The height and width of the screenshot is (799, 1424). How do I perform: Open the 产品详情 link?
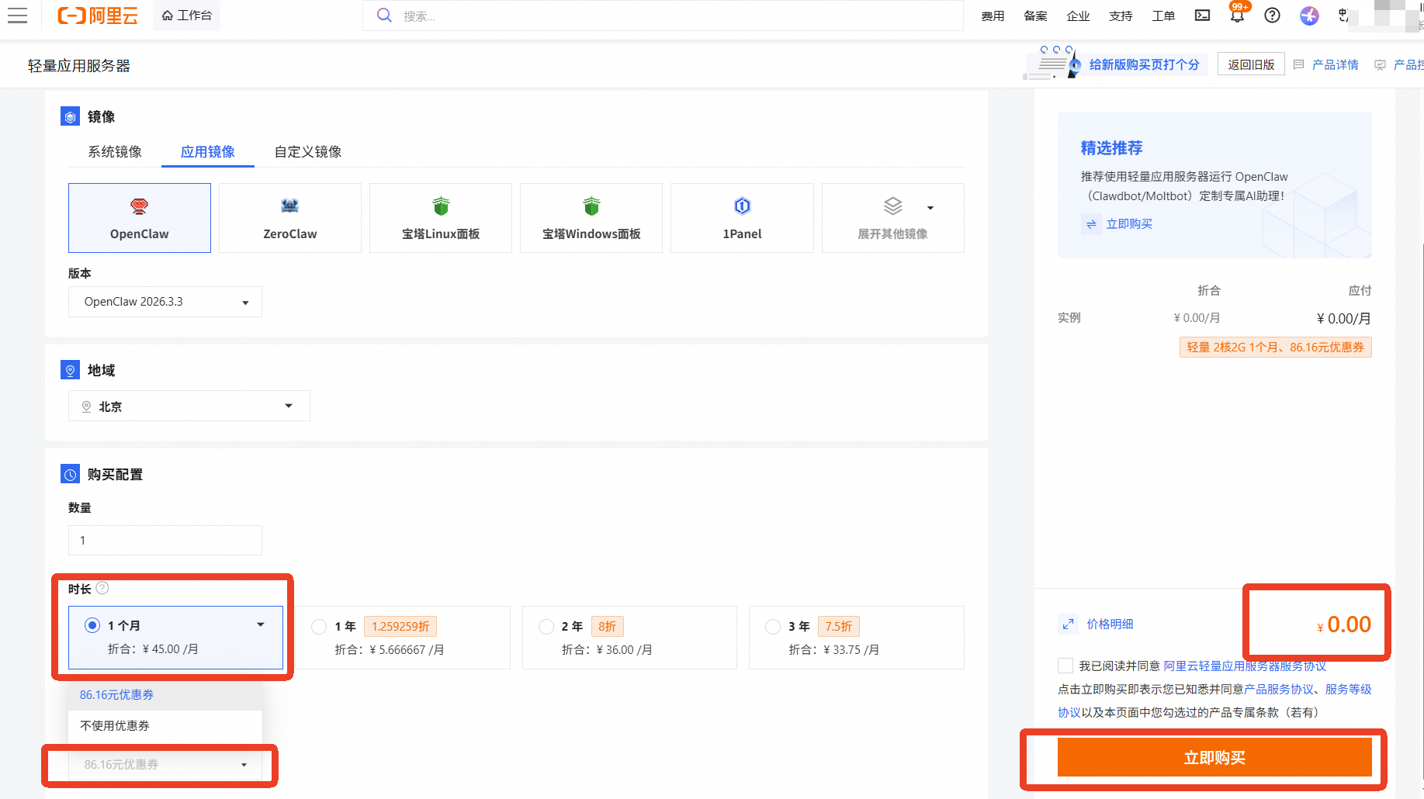click(x=1335, y=64)
